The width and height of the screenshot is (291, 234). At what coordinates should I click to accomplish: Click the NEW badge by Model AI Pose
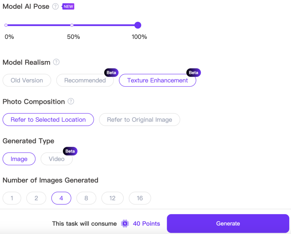pyautogui.click(x=68, y=6)
